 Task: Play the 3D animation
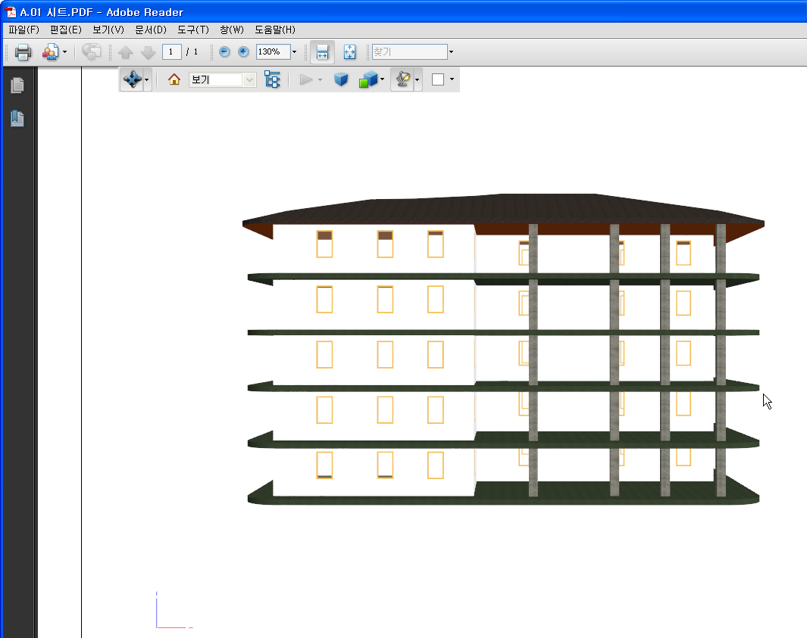(x=306, y=79)
